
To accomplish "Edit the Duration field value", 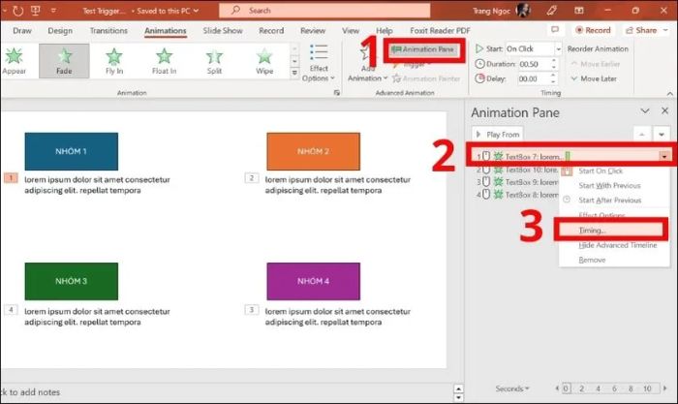I will coord(534,64).
